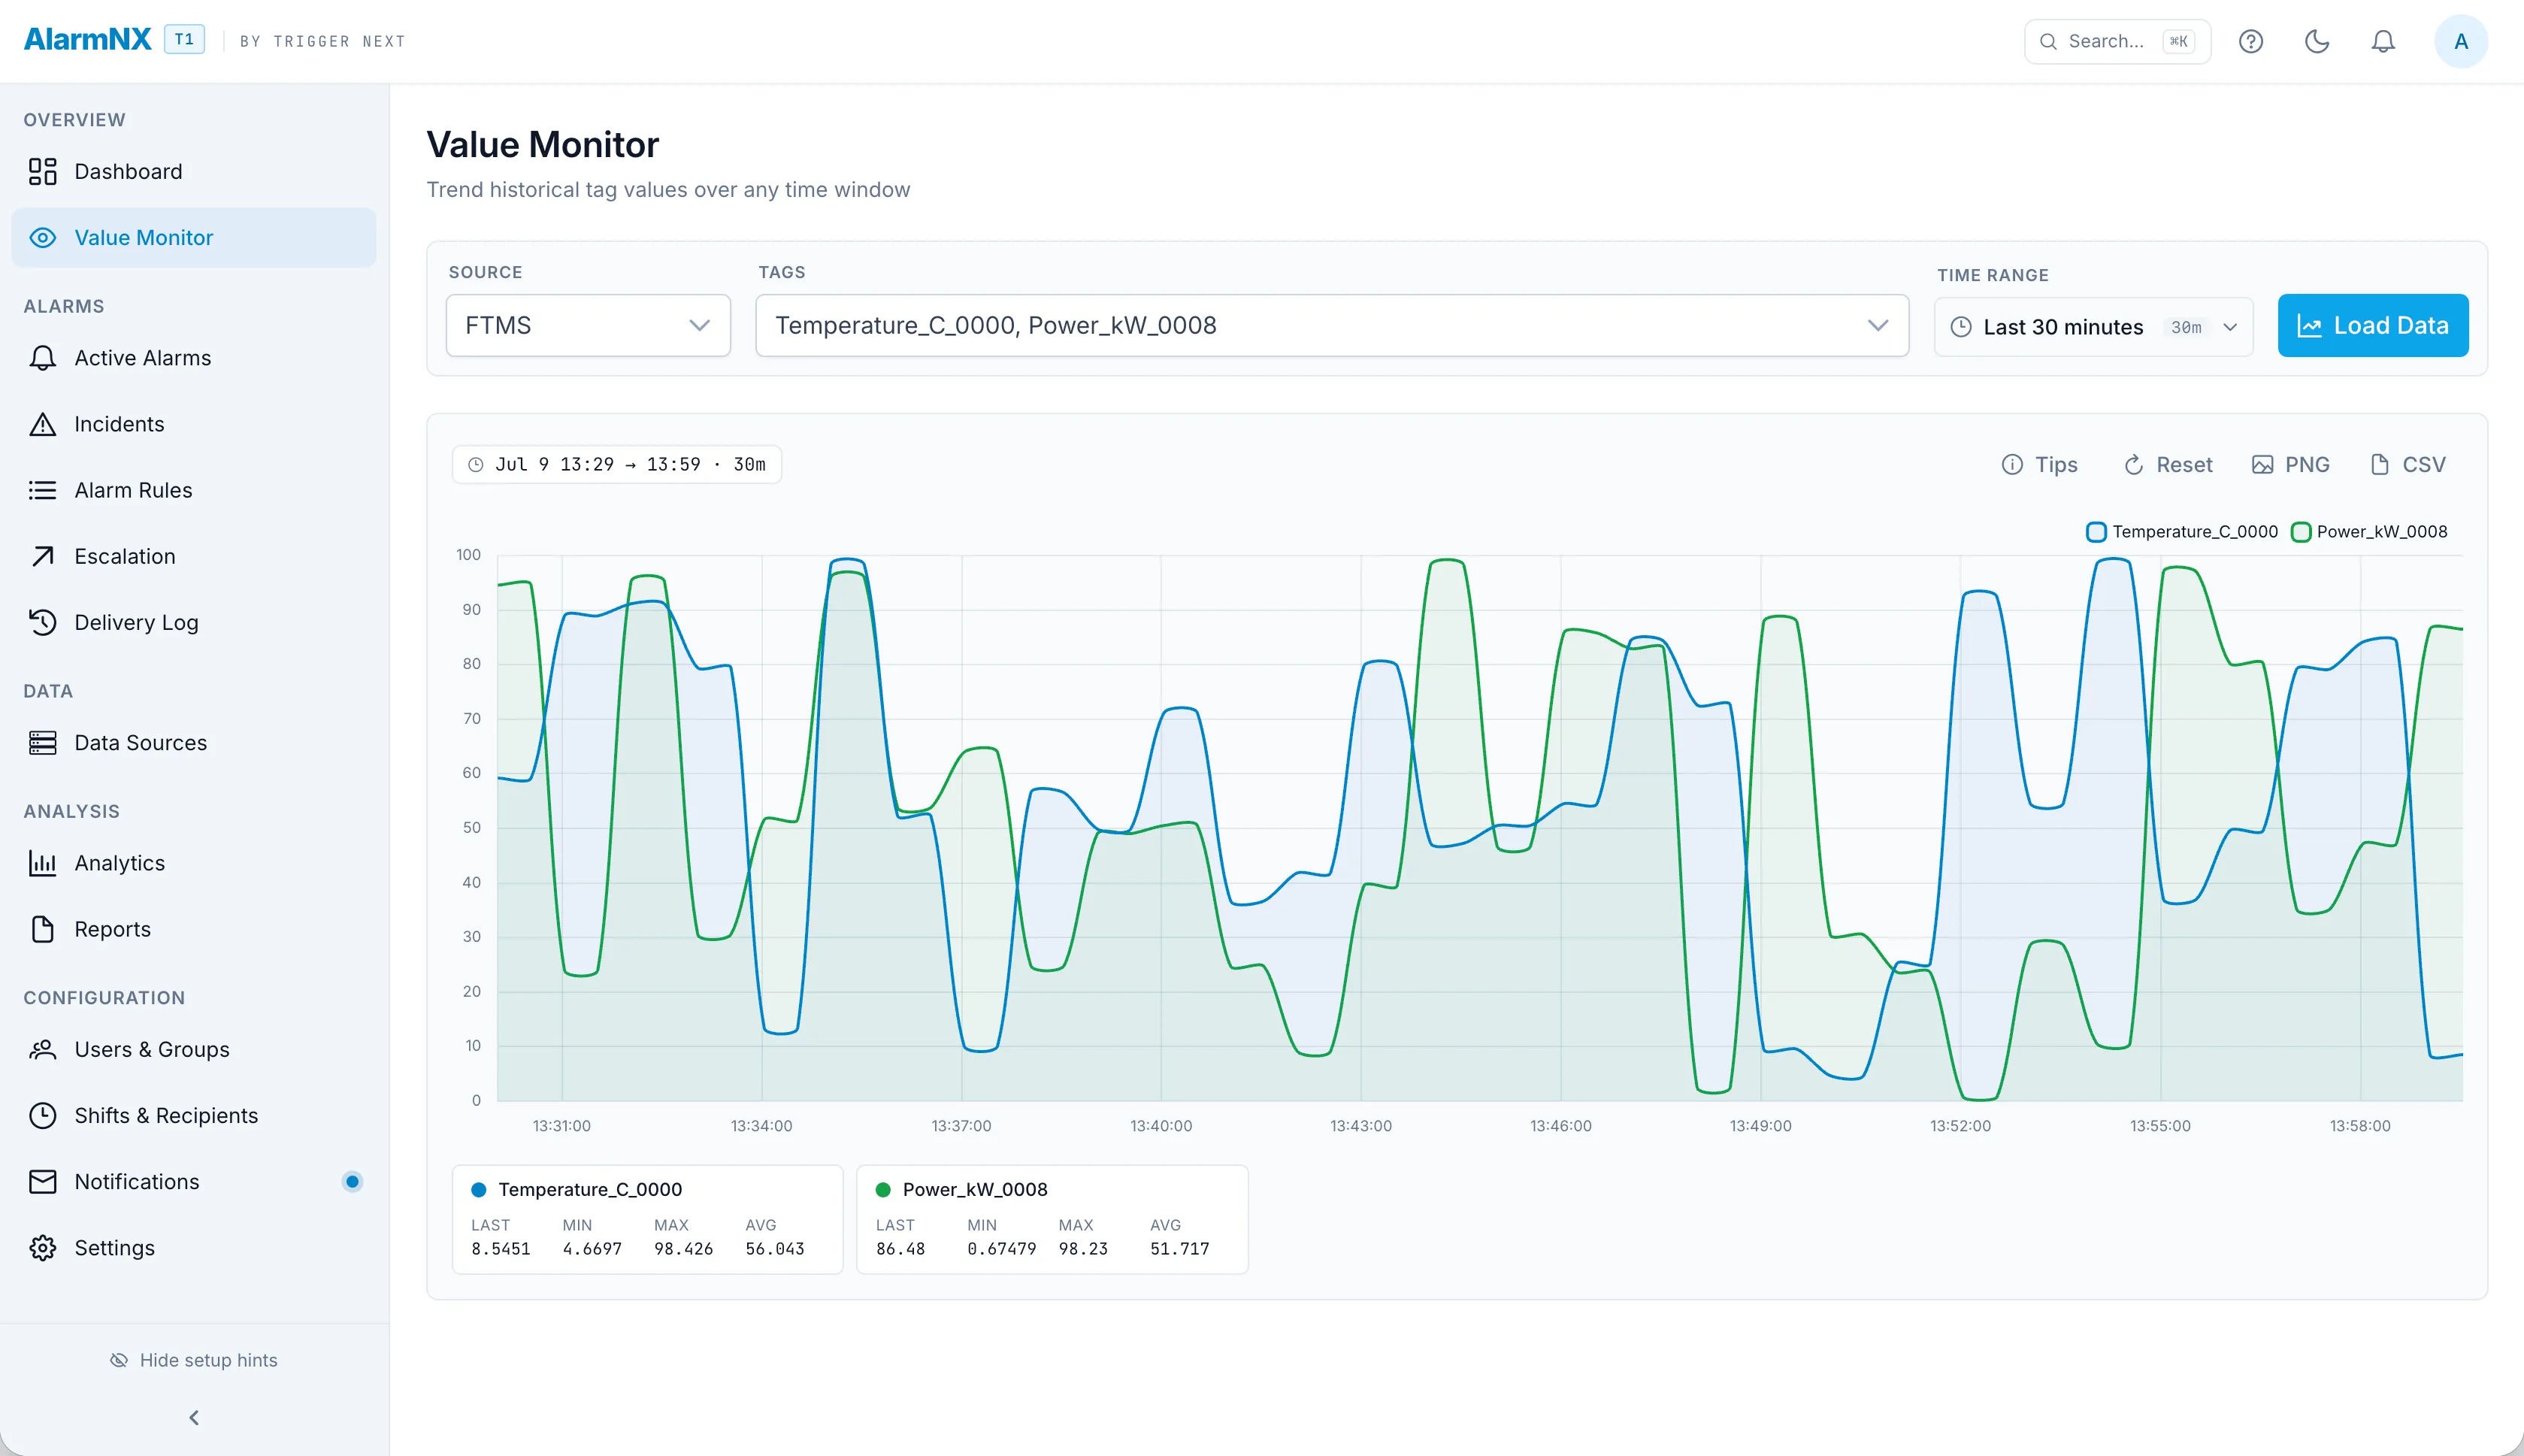Click the Load Data button
The height and width of the screenshot is (1456, 2524).
tap(2372, 325)
